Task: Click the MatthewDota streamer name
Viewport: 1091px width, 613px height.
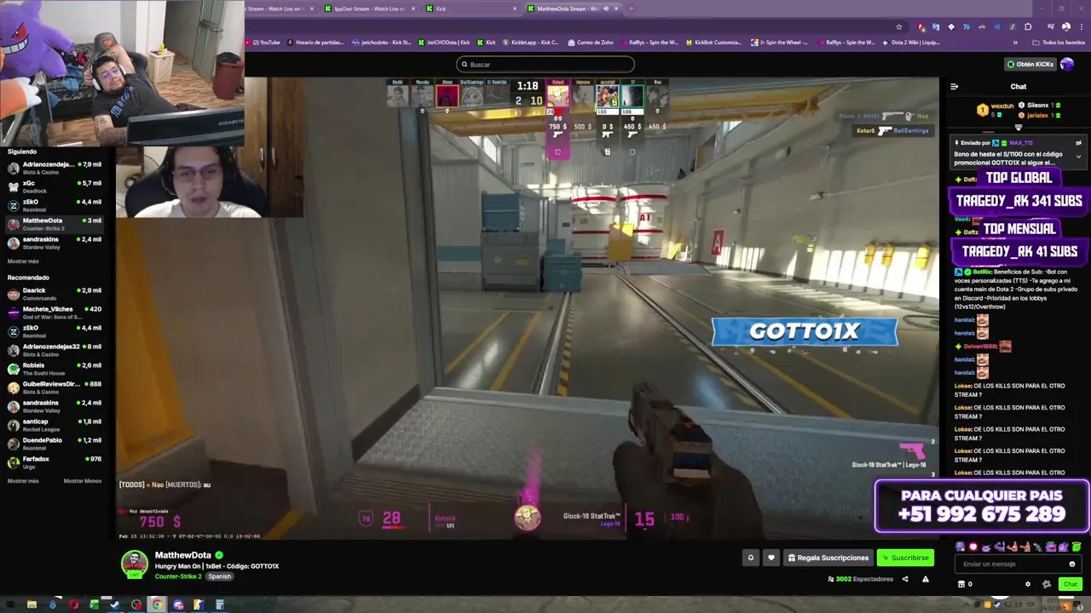Action: [182, 555]
